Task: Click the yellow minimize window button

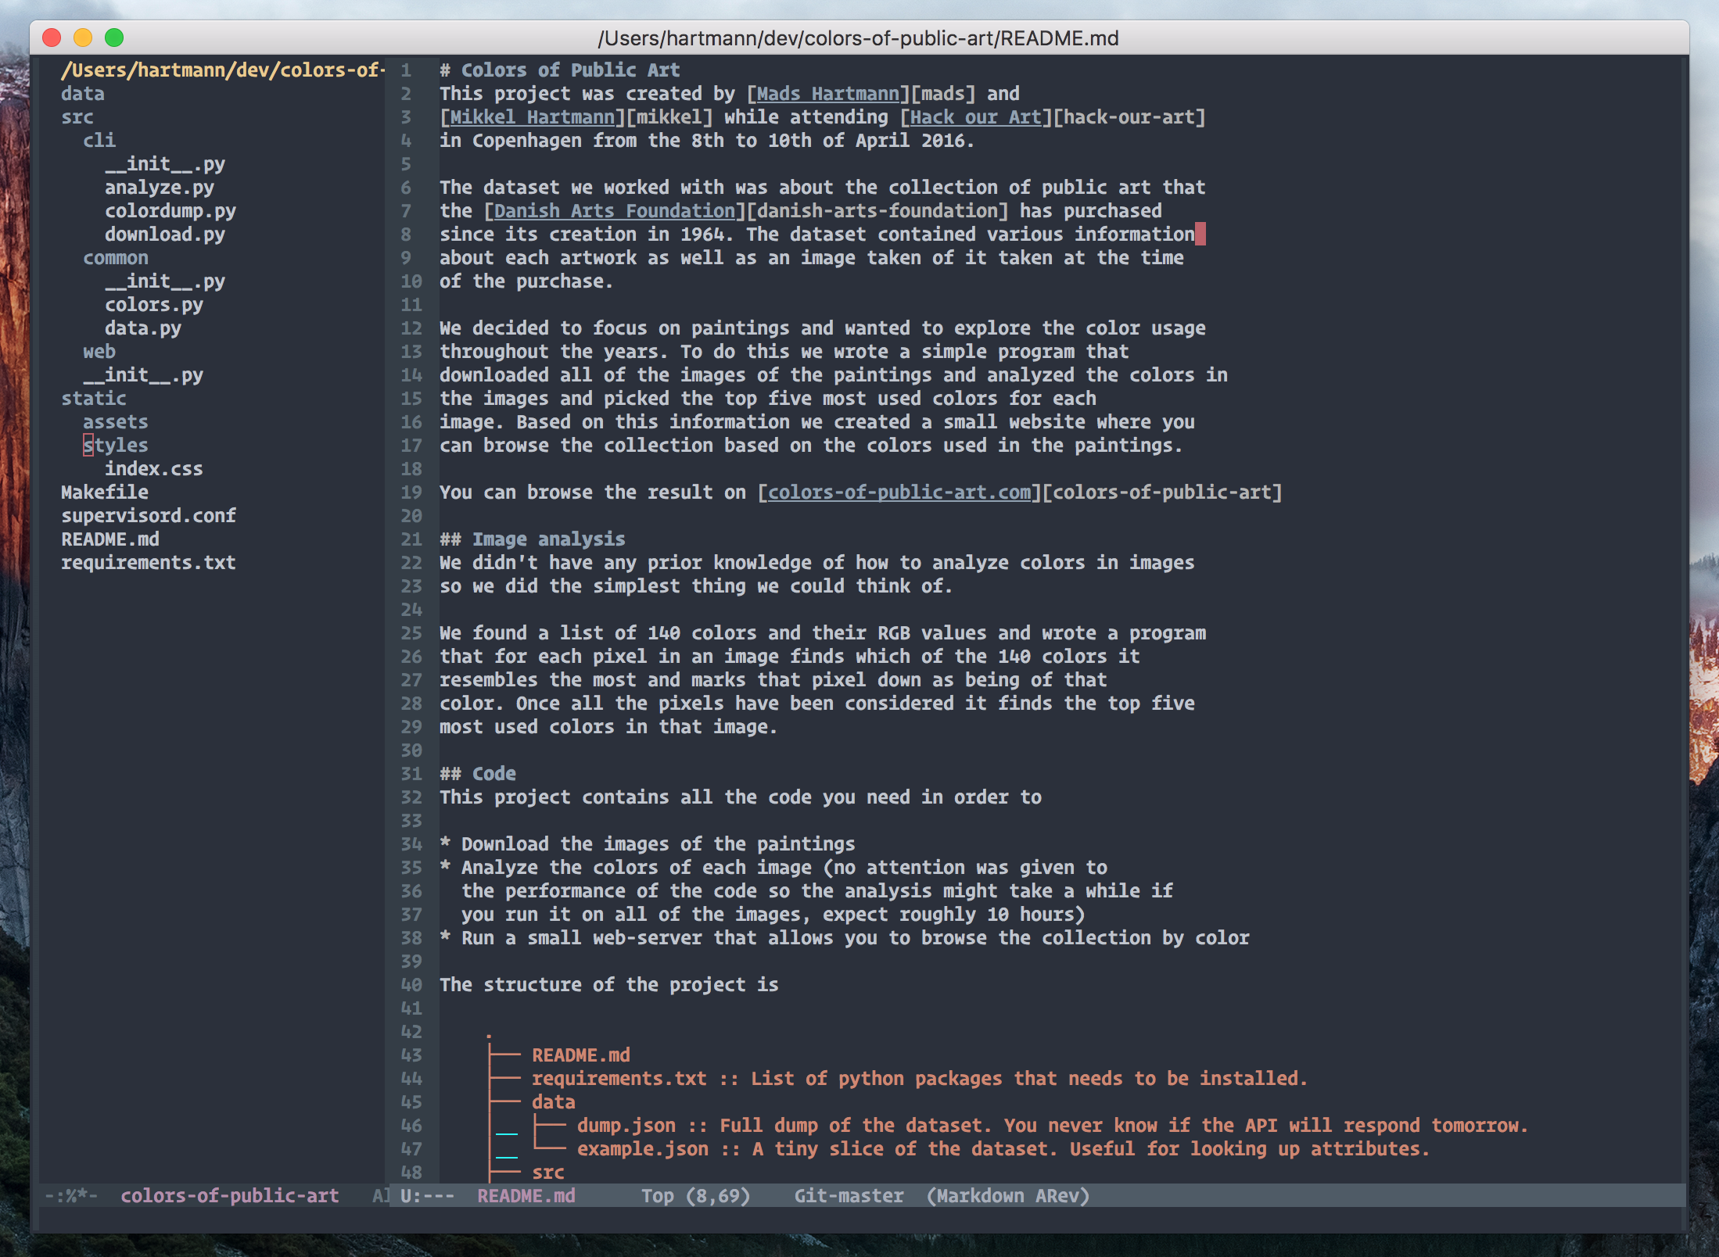Action: [83, 38]
